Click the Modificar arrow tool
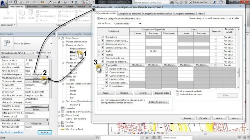 (x=8, y=15)
